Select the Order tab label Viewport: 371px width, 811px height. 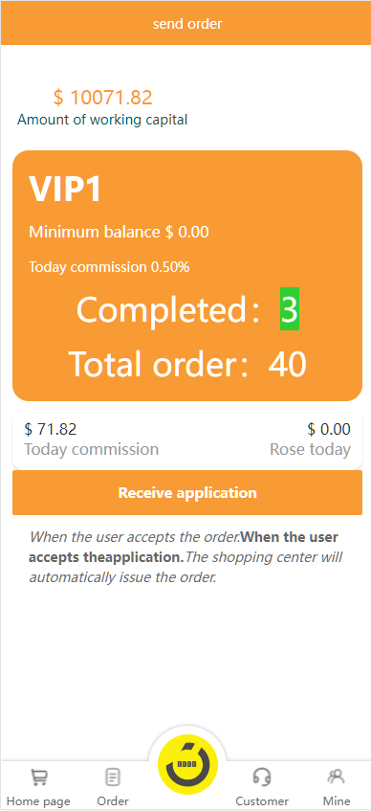tap(113, 801)
